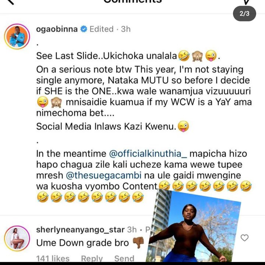Open ogaobinna's profile picture
Image resolution: width=265 pixels, height=265 pixels.
click(x=17, y=36)
